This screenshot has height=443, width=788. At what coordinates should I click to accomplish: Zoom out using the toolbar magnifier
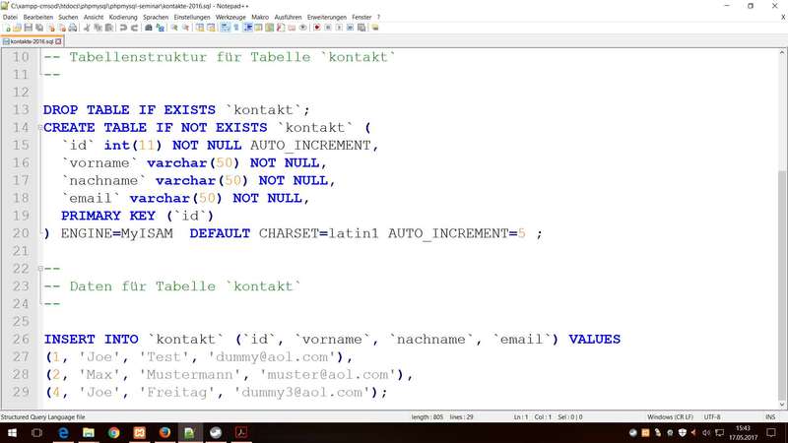pyautogui.click(x=185, y=28)
